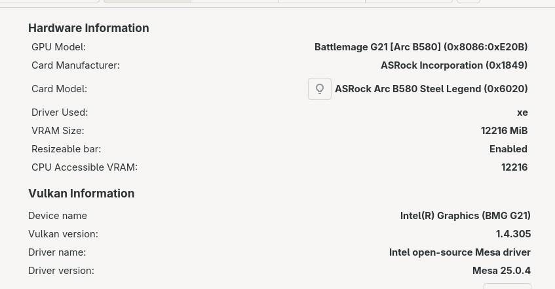The image size is (555, 289).
Task: Click the Driver Used label
Action: [60, 112]
